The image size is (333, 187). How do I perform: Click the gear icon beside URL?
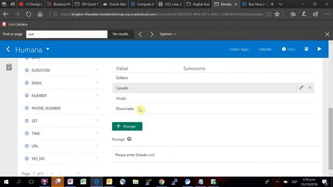coord(27,146)
